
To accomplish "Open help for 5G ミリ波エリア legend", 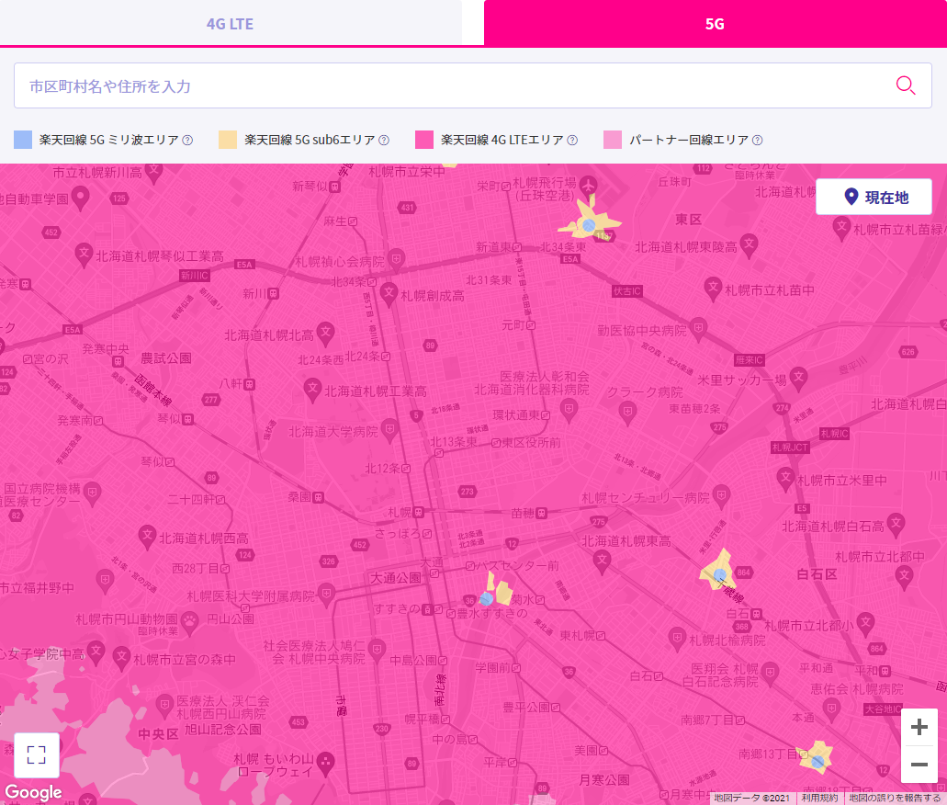I will tap(187, 141).
